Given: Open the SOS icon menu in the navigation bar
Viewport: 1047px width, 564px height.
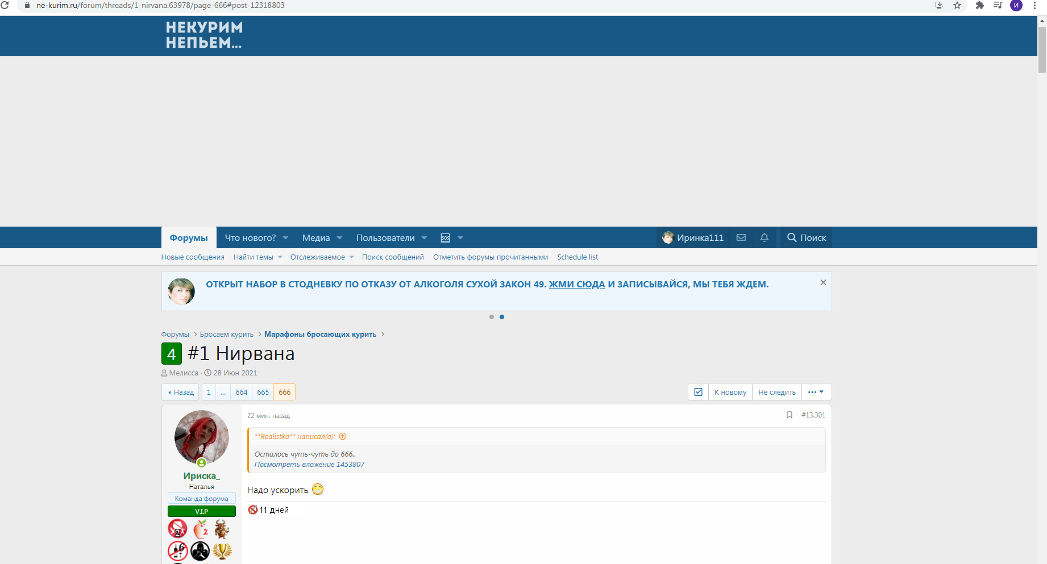Looking at the screenshot, I should click(x=446, y=238).
